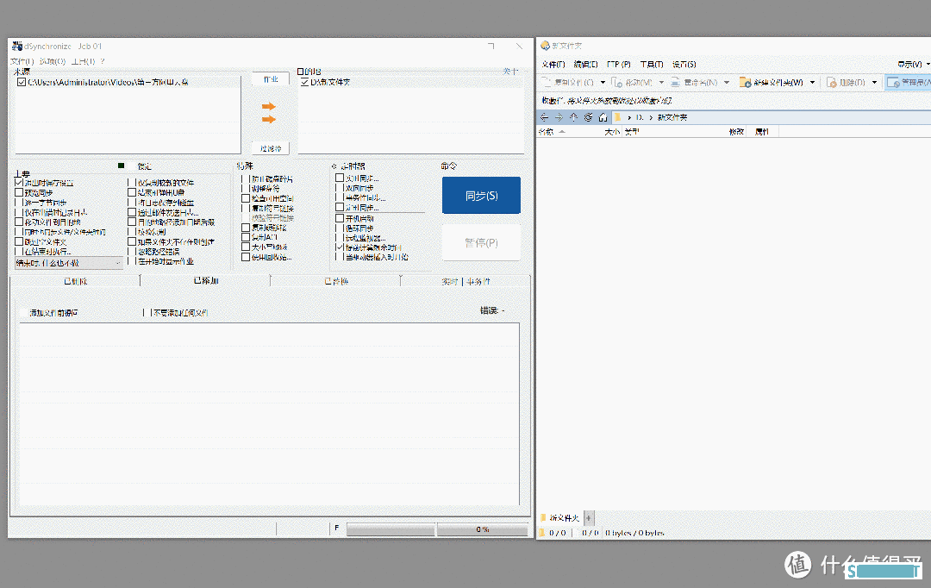Switch to the 已删除 (deleted) tab
The image size is (931, 588).
tap(75, 281)
